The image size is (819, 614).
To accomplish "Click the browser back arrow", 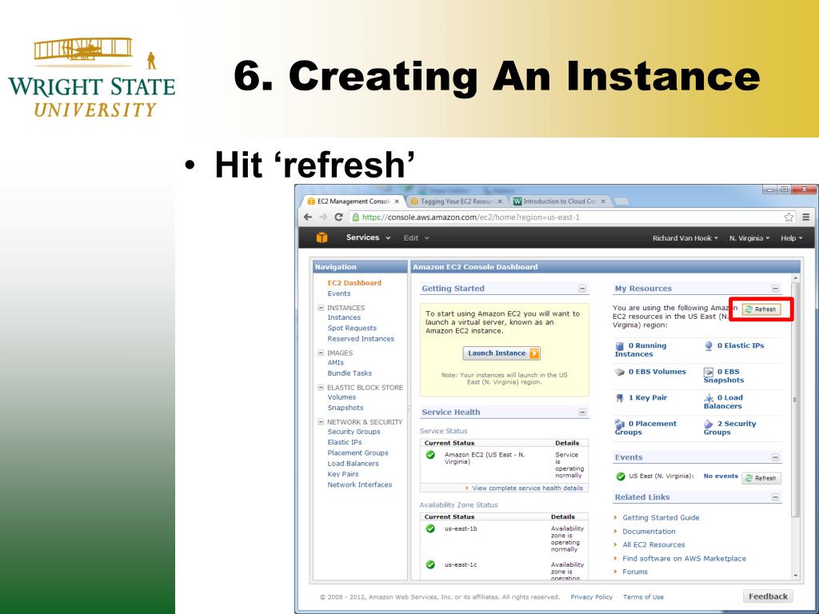I will tap(308, 217).
